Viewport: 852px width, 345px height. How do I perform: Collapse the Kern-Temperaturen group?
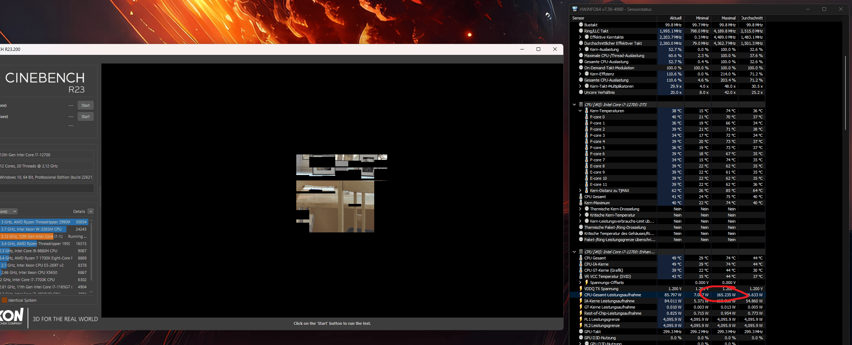coord(580,110)
